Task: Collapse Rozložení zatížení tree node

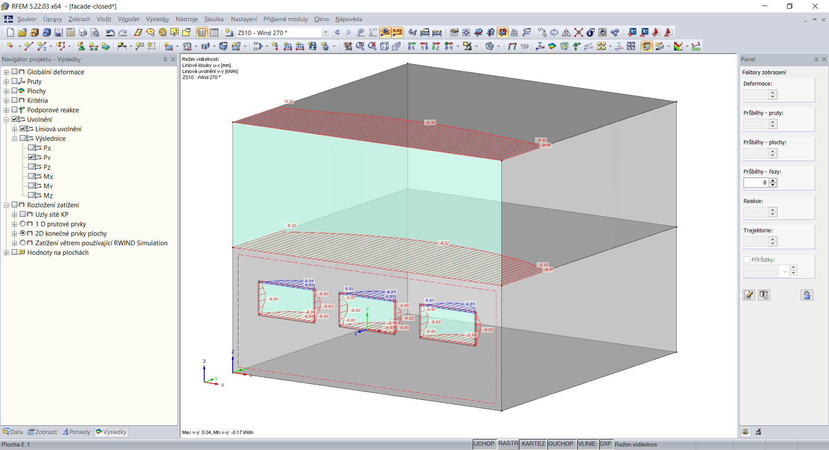Action: (6, 205)
